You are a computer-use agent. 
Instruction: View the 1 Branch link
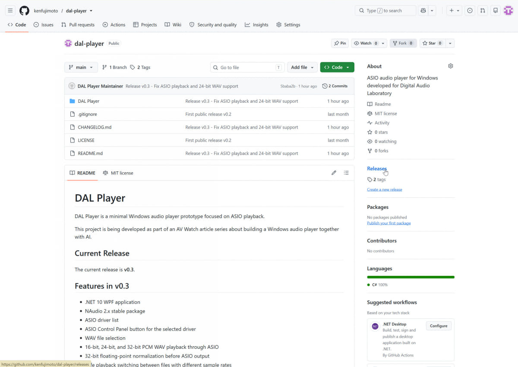pos(114,67)
